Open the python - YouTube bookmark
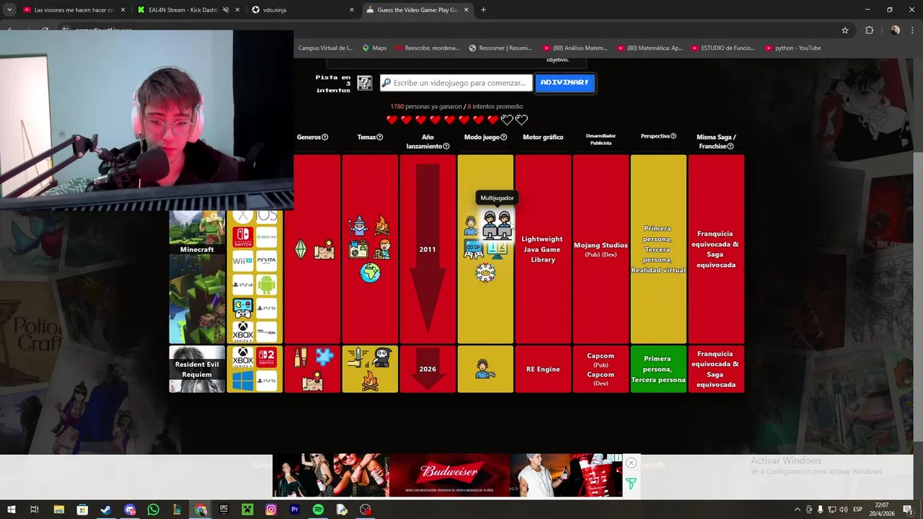Viewport: 923px width, 519px height. (792, 48)
